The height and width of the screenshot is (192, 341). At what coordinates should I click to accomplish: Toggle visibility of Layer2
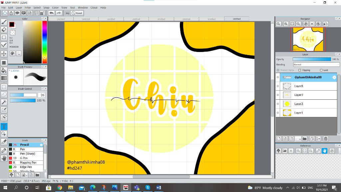point(278,104)
